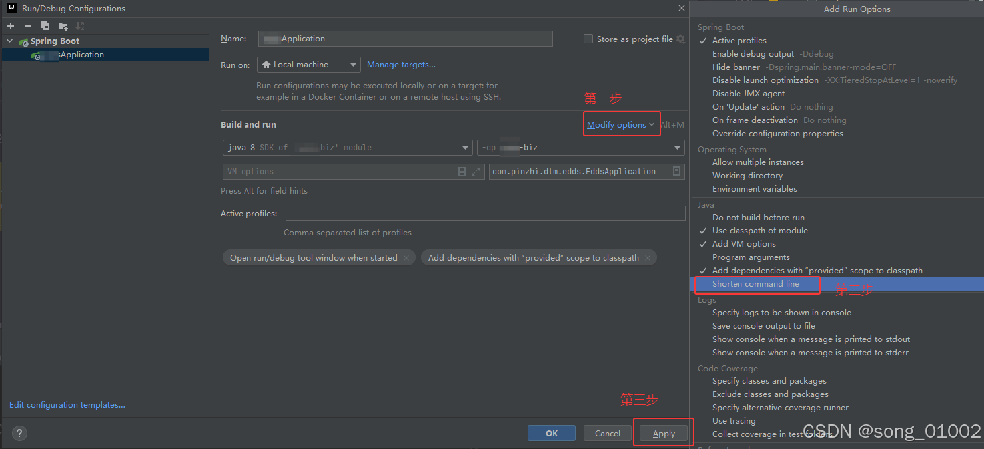Add a new run configuration with the plus icon

point(10,25)
